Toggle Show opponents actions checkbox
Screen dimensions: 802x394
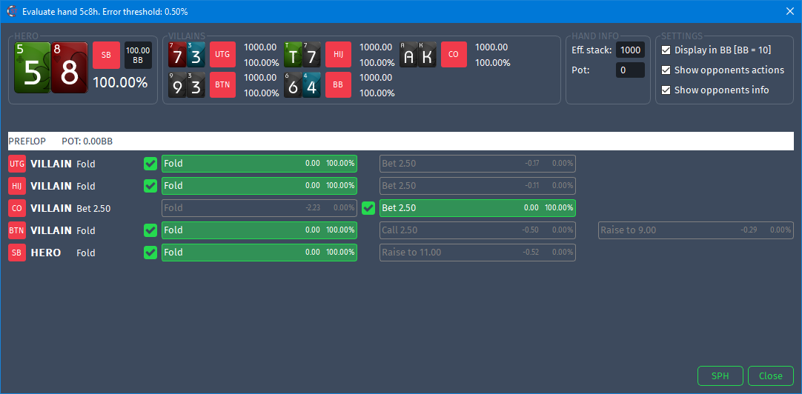tap(666, 70)
